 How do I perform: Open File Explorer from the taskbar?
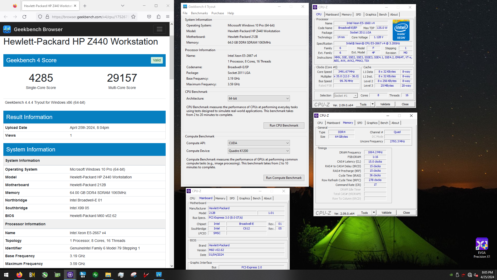108,275
